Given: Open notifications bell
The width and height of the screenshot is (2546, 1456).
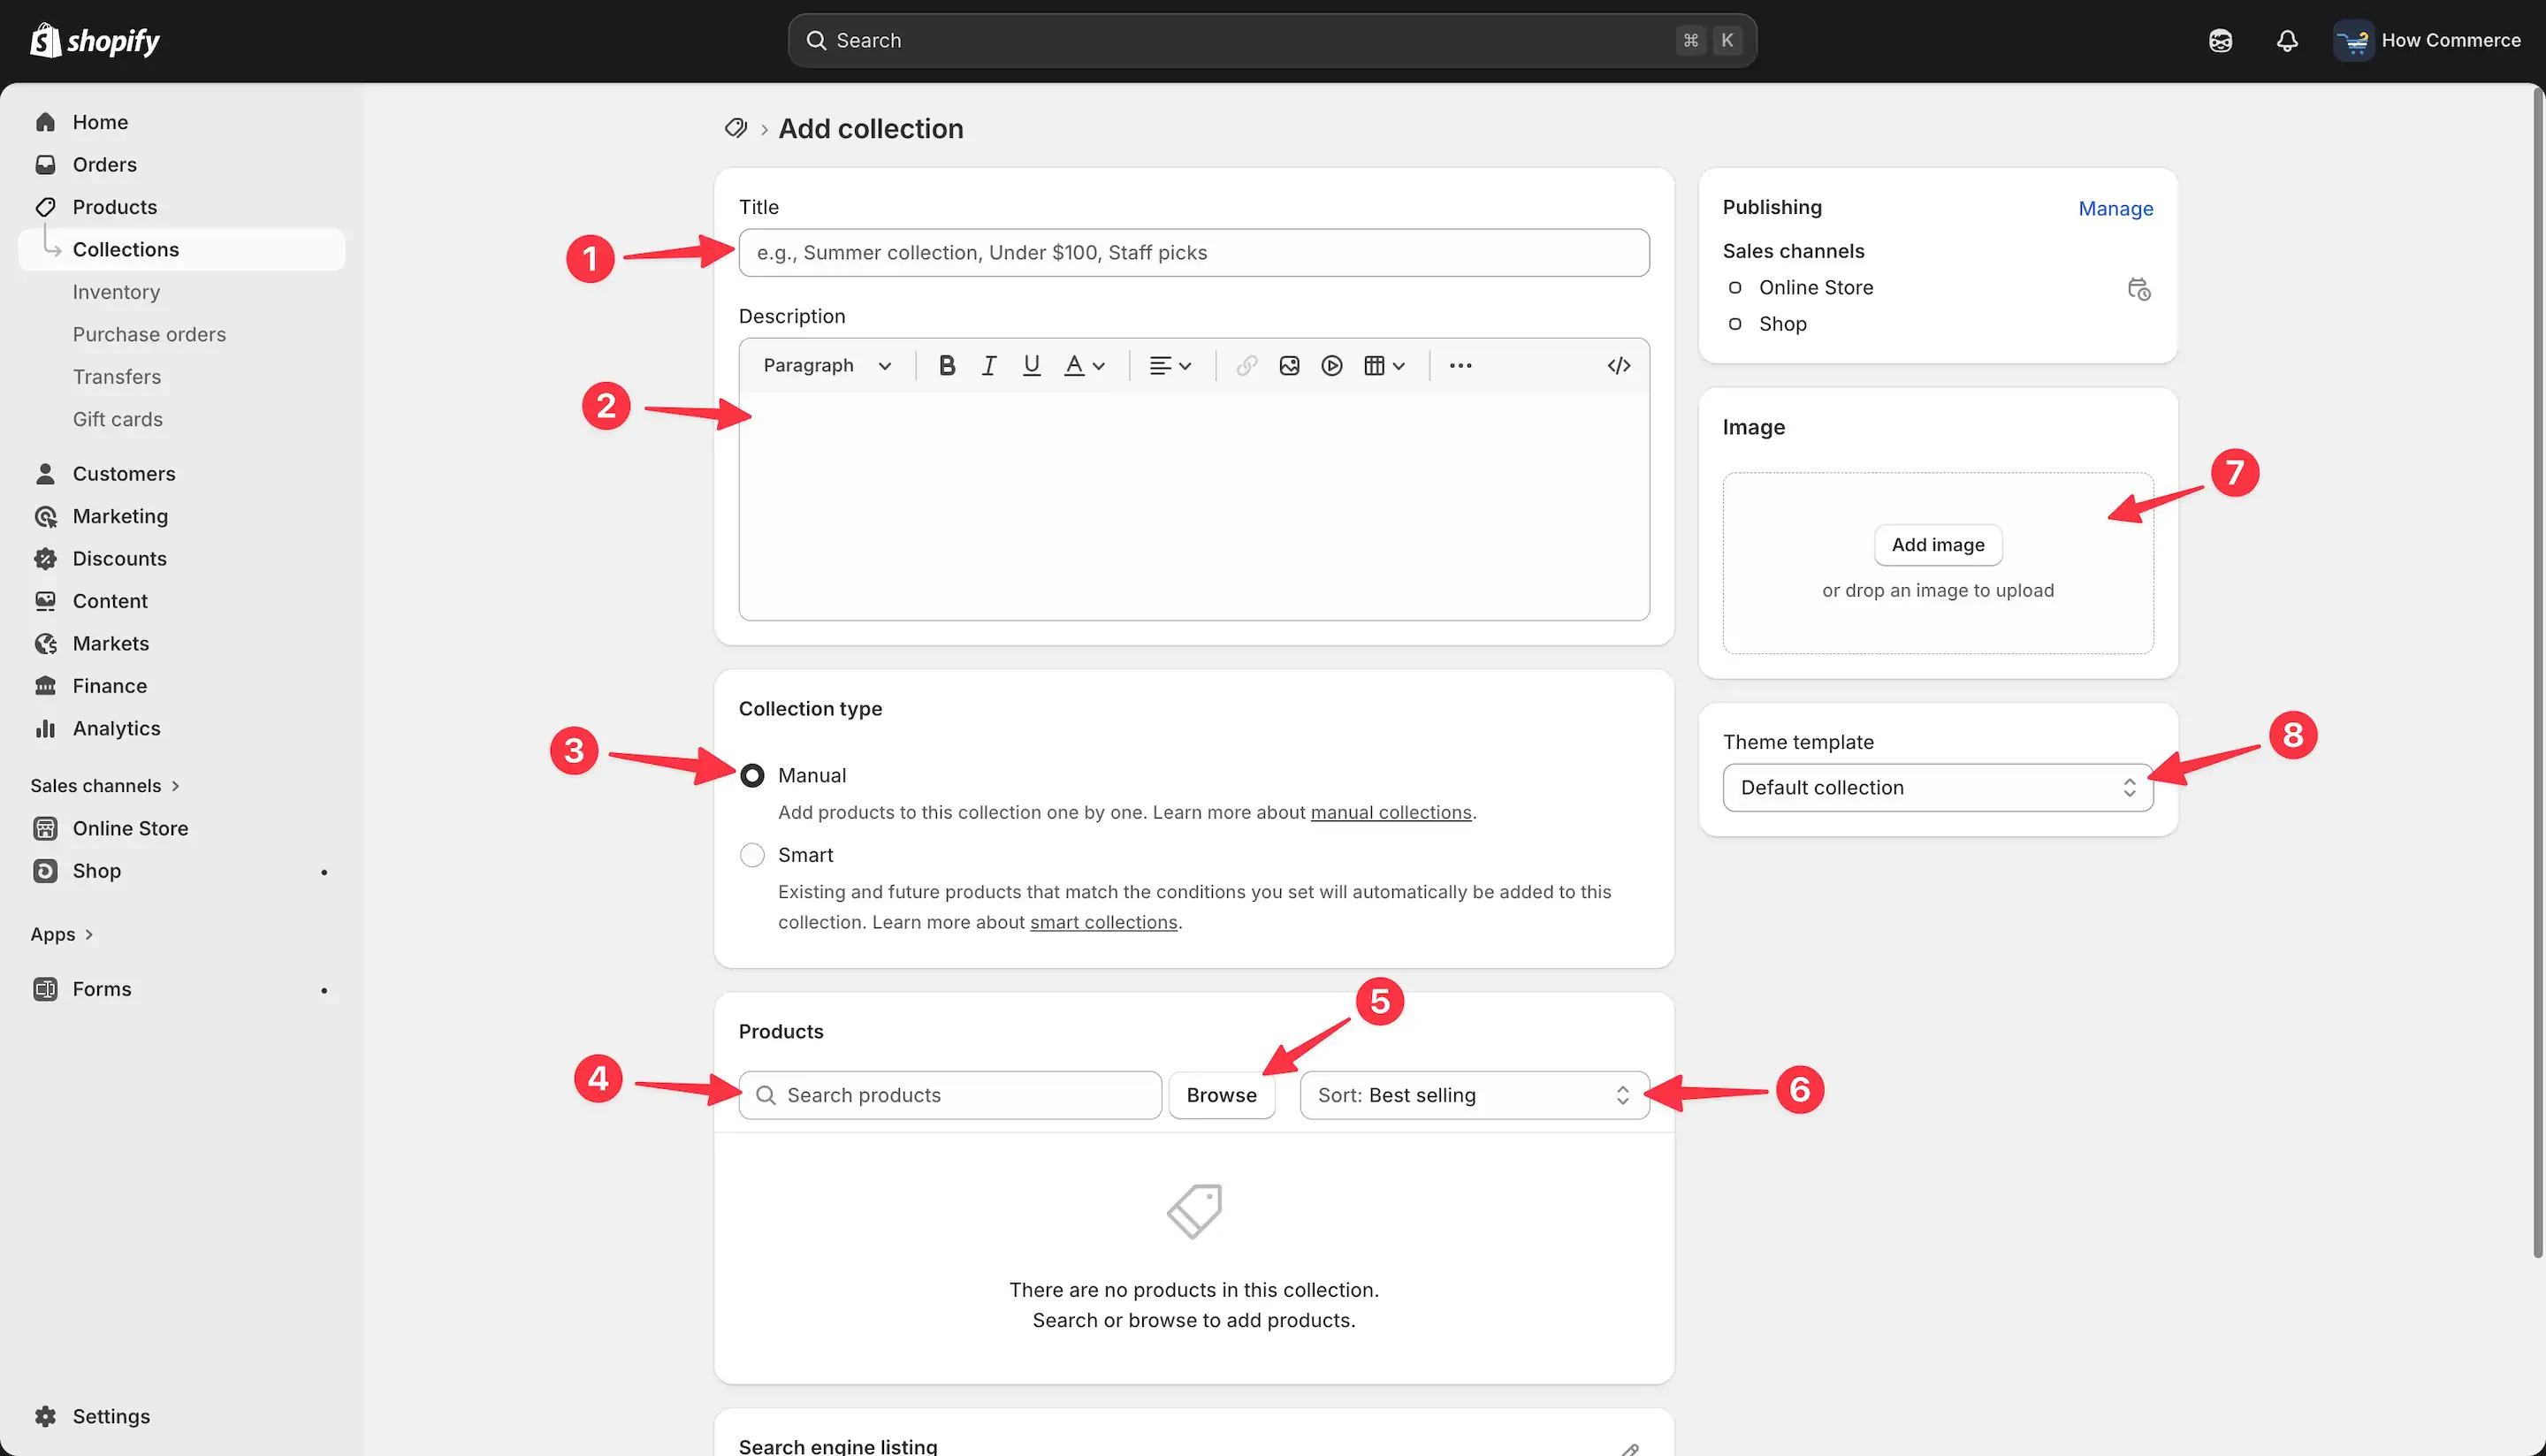Looking at the screenshot, I should (x=2286, y=40).
